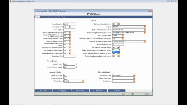The height and width of the screenshot is (105, 187).
Task: Switch to the Shipping tab
Action: pyautogui.click(x=44, y=17)
